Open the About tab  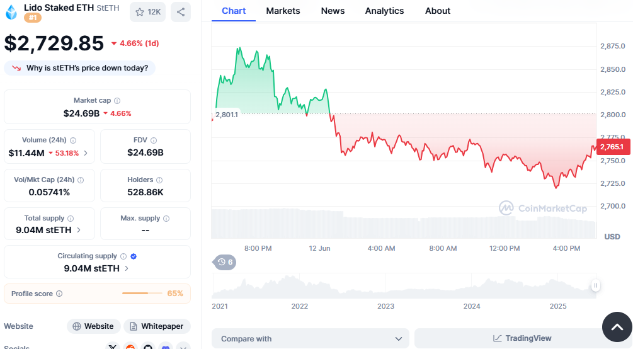tap(438, 11)
